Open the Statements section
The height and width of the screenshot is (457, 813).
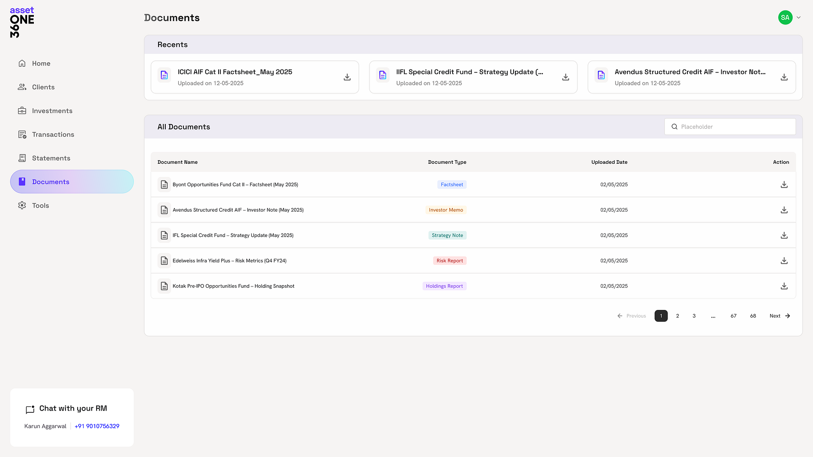(x=51, y=158)
